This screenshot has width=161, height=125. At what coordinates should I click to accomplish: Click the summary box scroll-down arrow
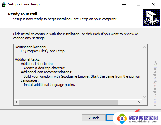point(145,97)
